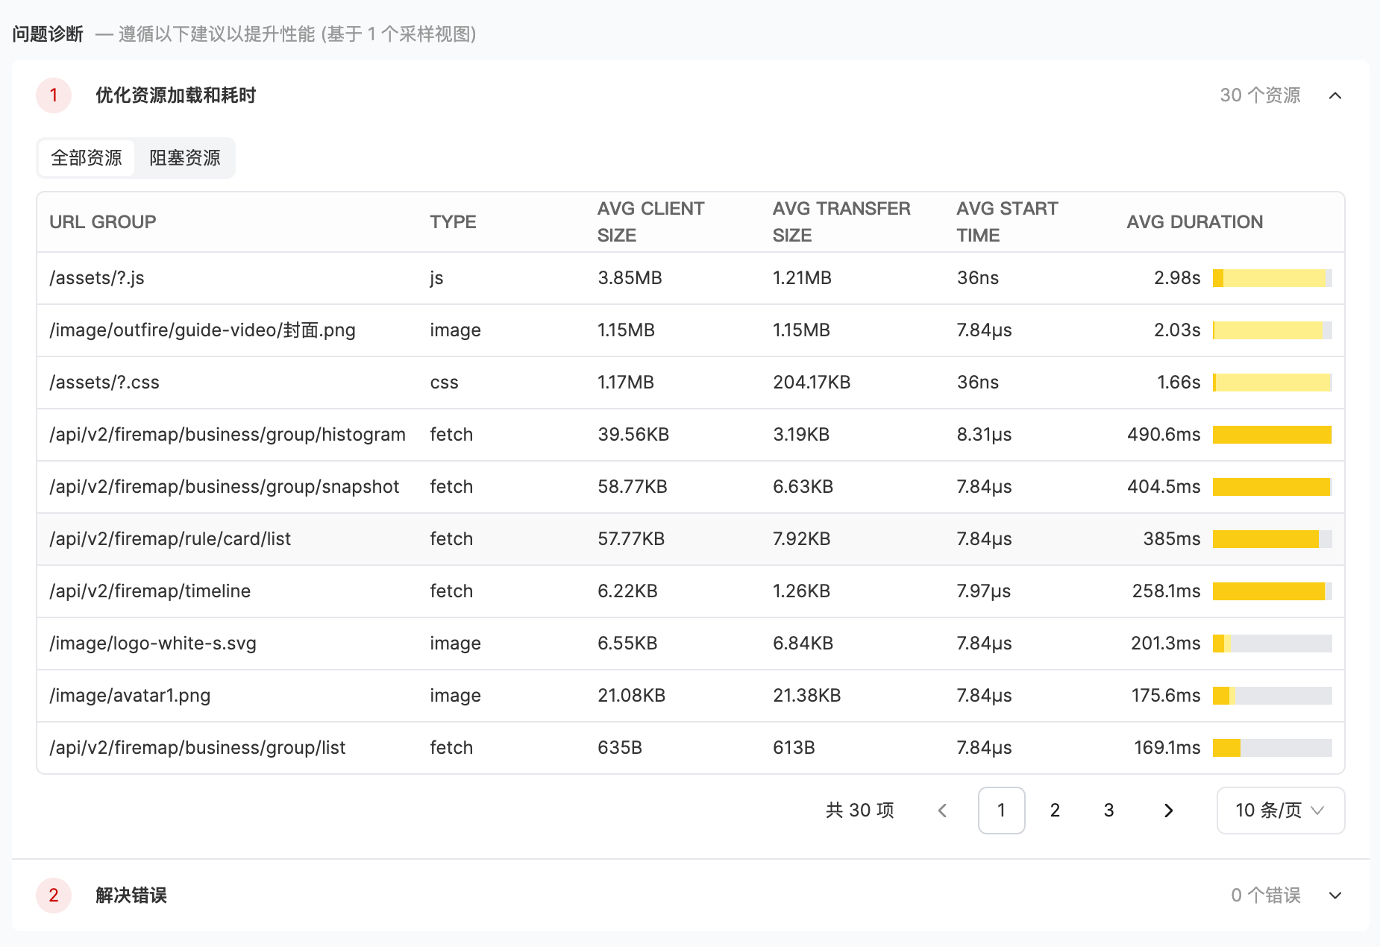Switch to the 全部资源 tab
Viewport: 1380px width, 947px height.
(x=87, y=158)
